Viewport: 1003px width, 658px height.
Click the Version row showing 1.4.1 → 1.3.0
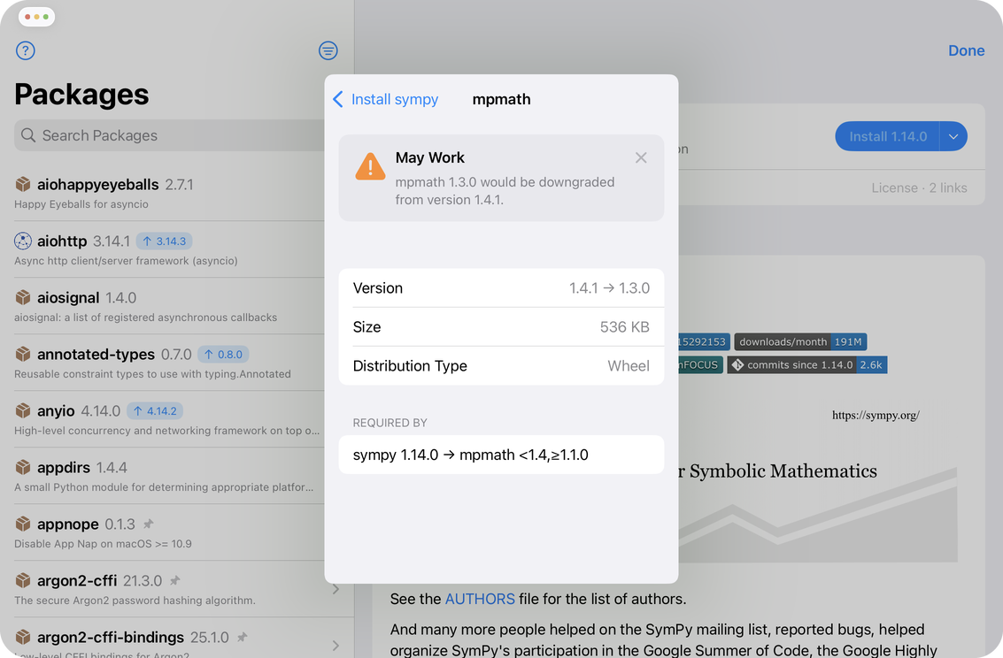click(x=501, y=288)
